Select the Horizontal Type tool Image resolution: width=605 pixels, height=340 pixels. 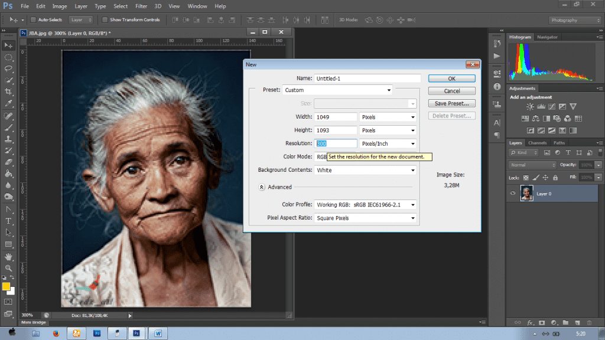(8, 221)
